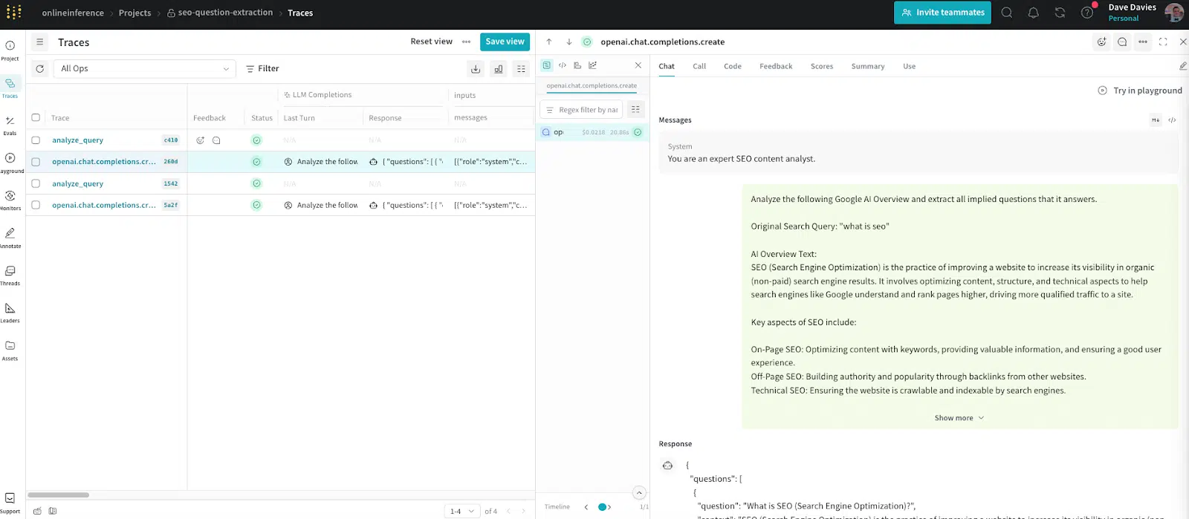Check the openai.chat.completions 5a2f row
This screenshot has width=1189, height=519.
click(36, 206)
